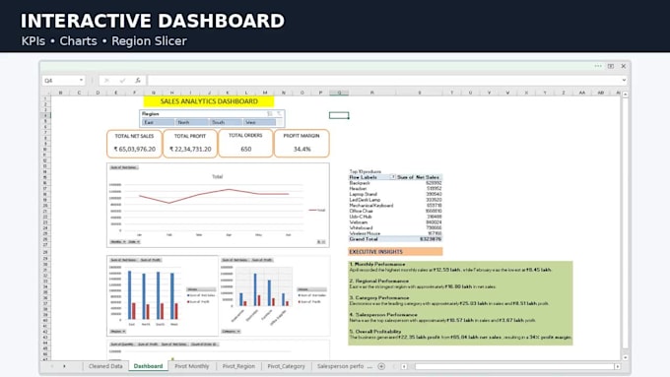Open the Date field button on line chart

pyautogui.click(x=134, y=242)
